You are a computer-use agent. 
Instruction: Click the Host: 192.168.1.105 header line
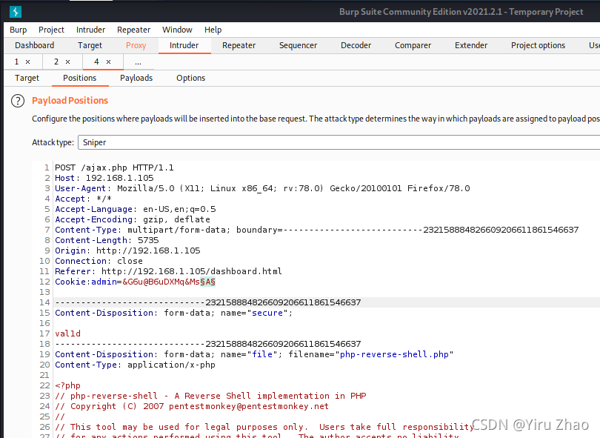click(x=104, y=178)
